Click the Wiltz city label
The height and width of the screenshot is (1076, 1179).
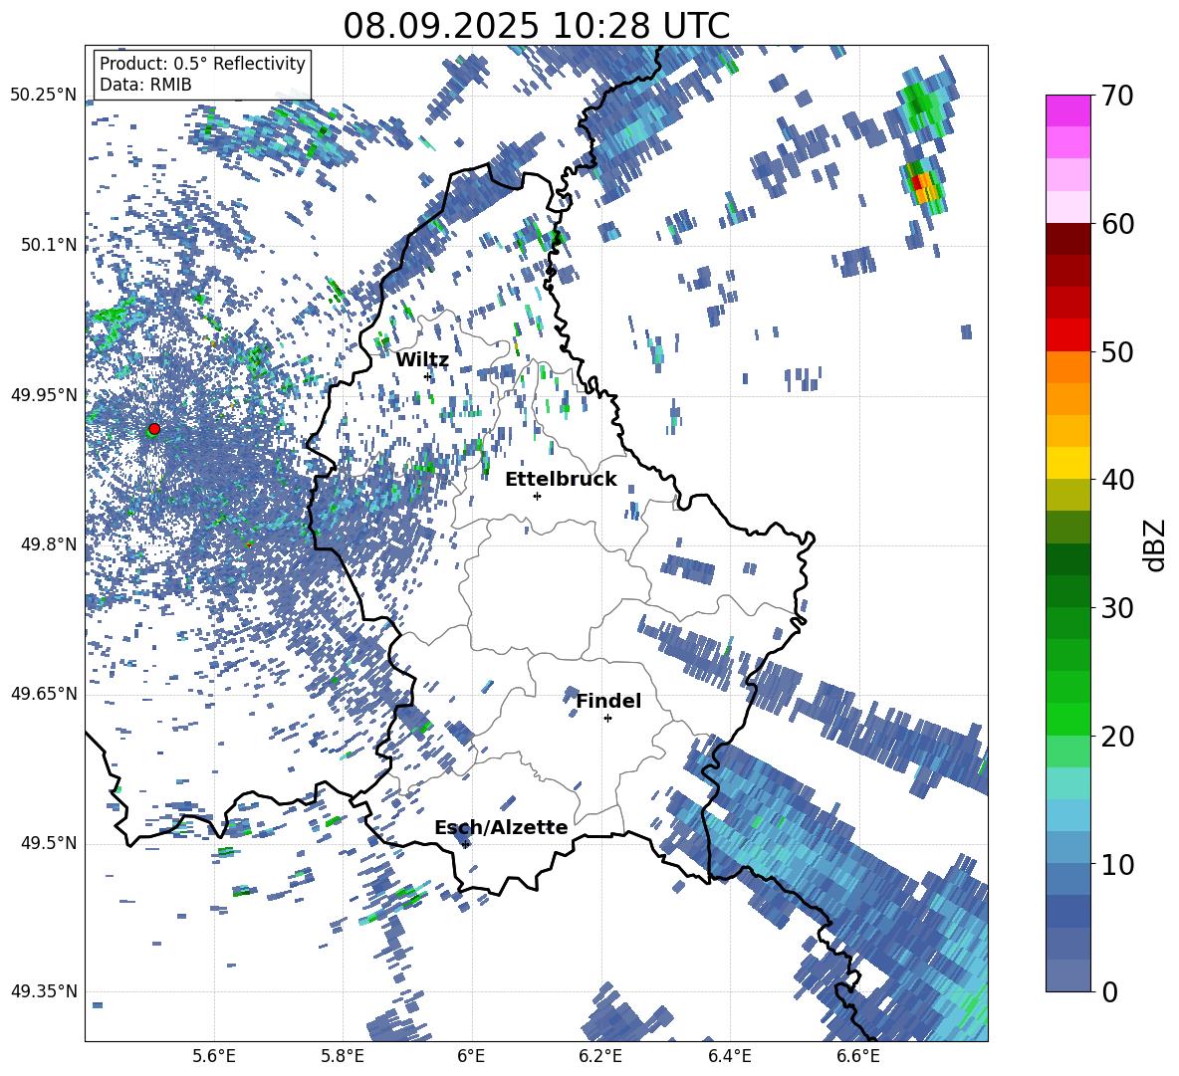[422, 360]
